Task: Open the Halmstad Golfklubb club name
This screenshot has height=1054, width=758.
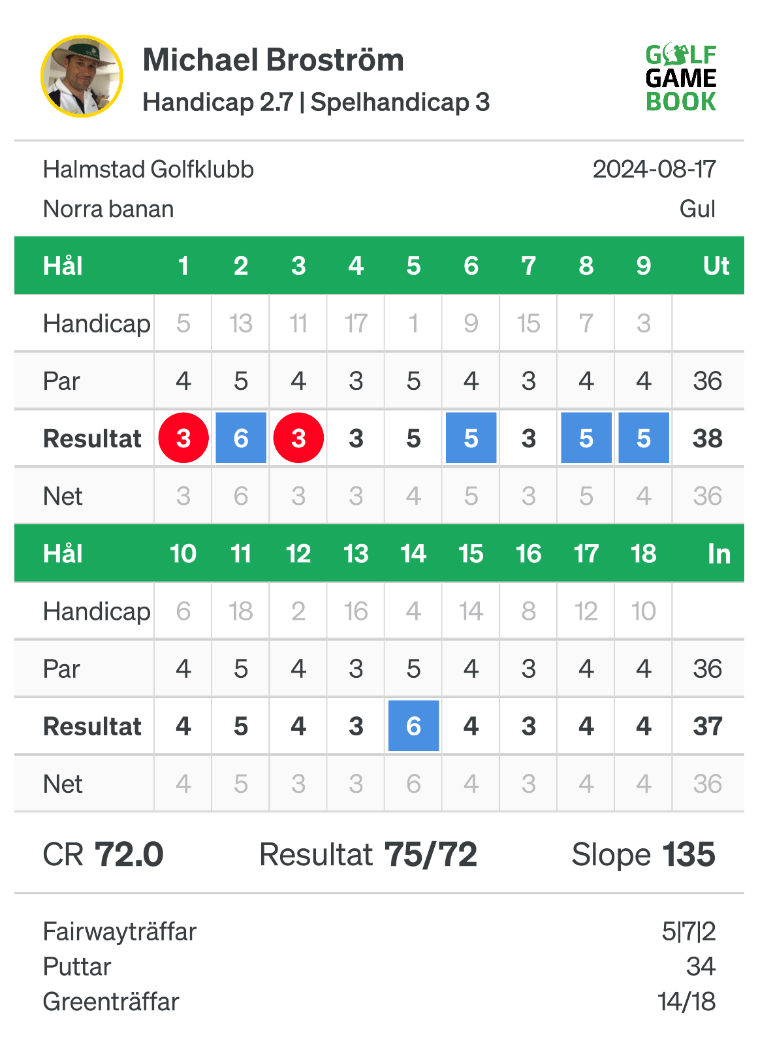Action: click(148, 170)
